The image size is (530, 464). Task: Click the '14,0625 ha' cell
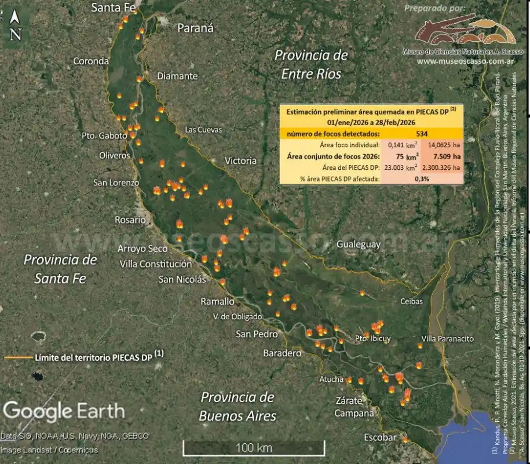click(444, 145)
